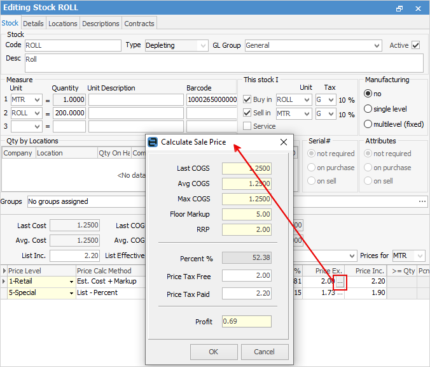The width and height of the screenshot is (430, 367).
Task: Click the Price Tax Free field
Action: [x=246, y=275]
